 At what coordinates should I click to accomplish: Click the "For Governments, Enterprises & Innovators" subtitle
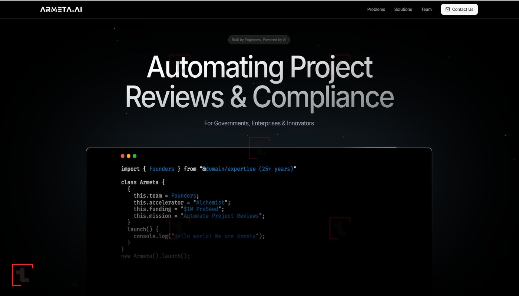(259, 123)
